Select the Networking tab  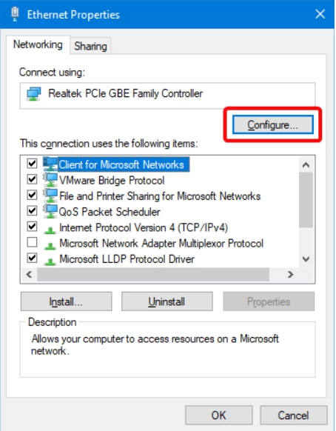tap(38, 44)
